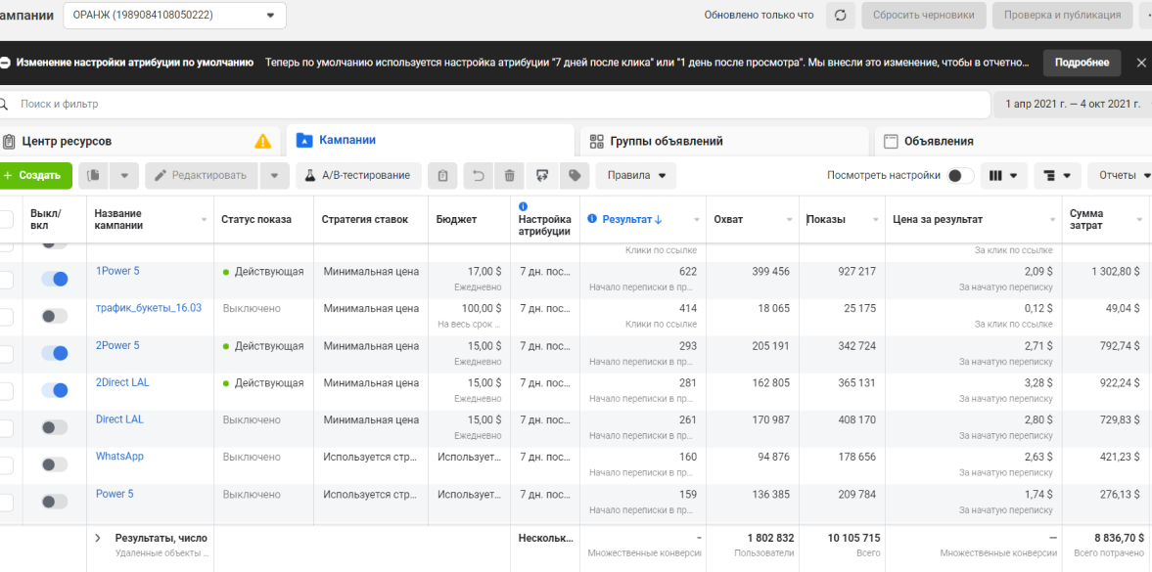
Task: Toggle 2Direct LAL campaign switch
Action: (x=55, y=390)
